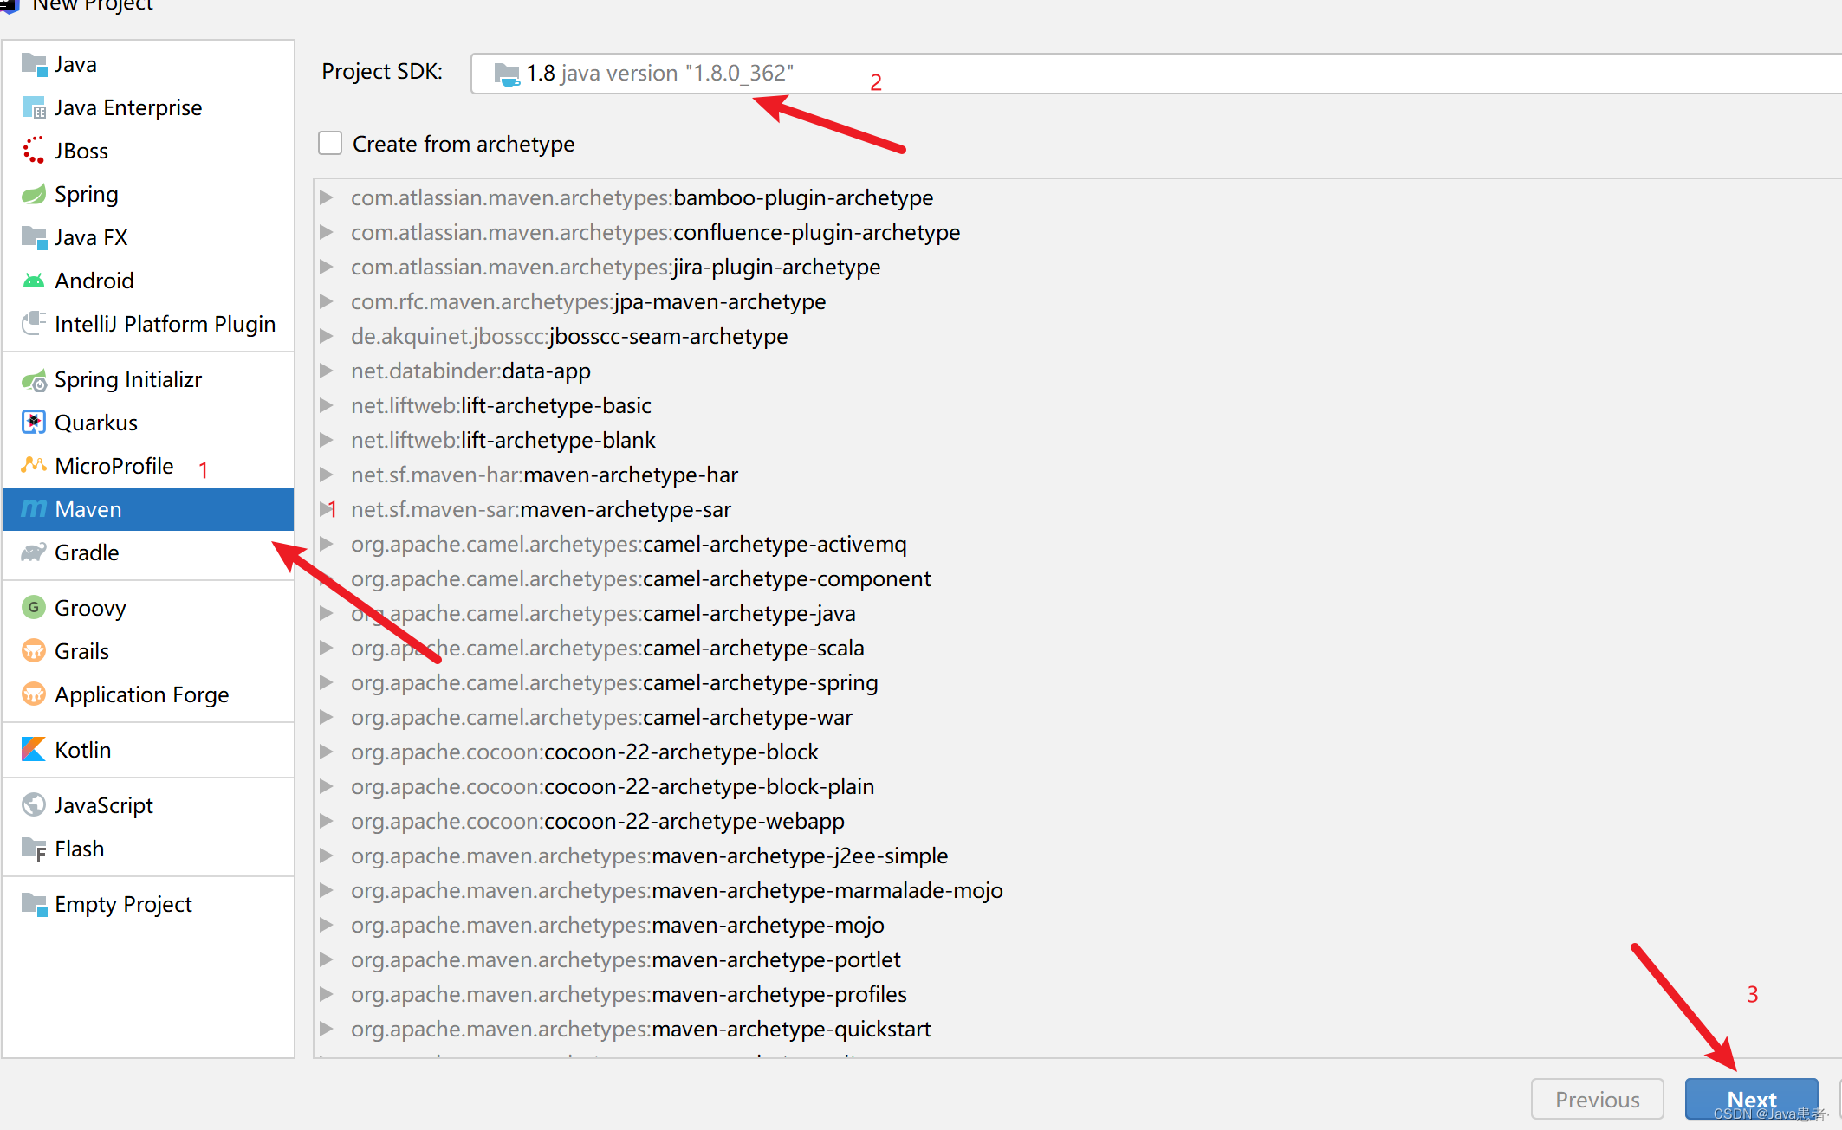
Task: Select the MicroProfile icon
Action: (x=34, y=466)
